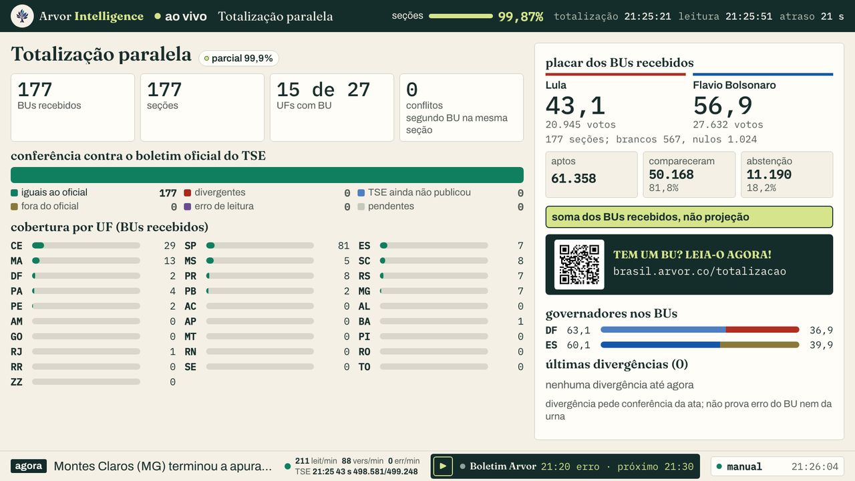
Task: Open the '0 conflitos' card
Action: click(462, 108)
